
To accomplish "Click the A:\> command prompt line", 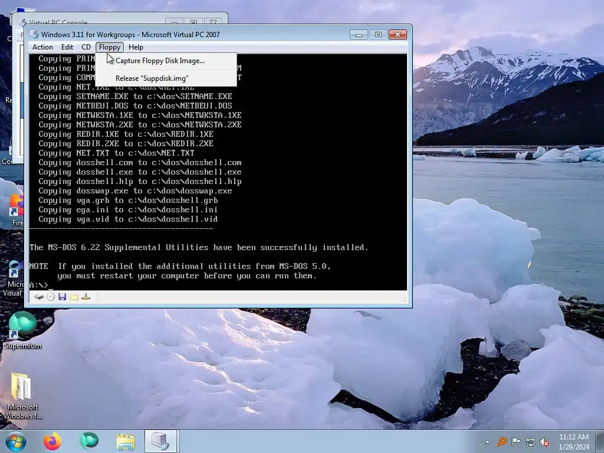I will coord(41,285).
